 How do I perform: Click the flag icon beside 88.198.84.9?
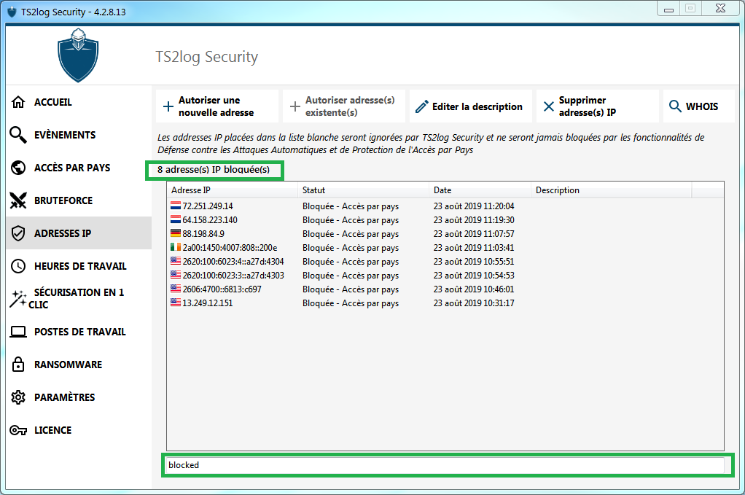176,233
